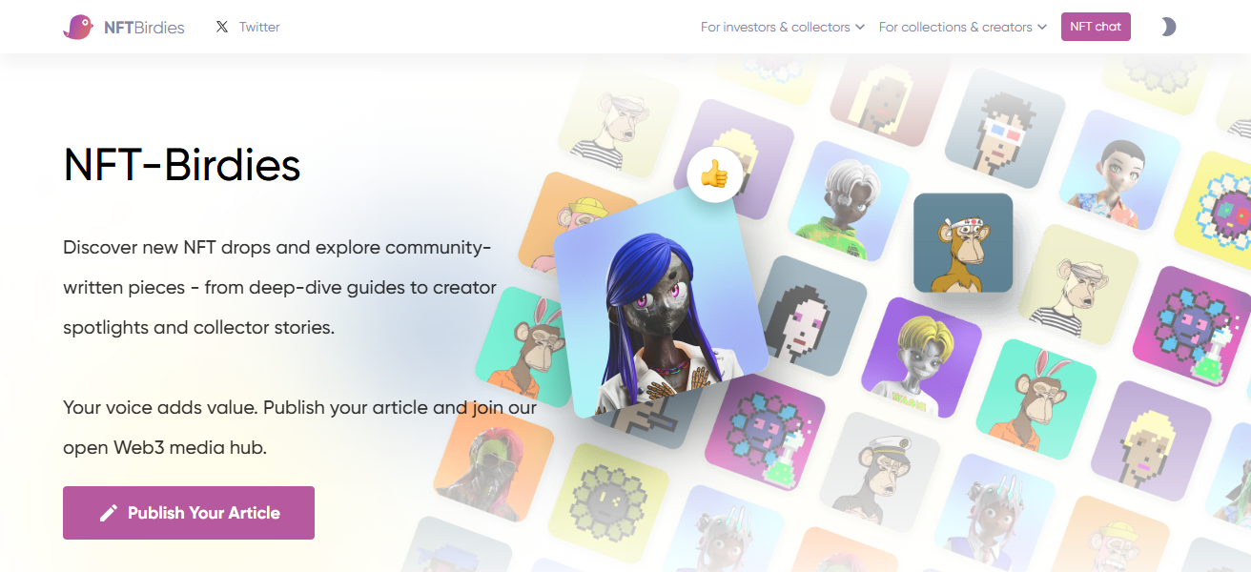This screenshot has height=572, width=1251.
Task: Open the NFT chat button
Action: pyautogui.click(x=1096, y=27)
